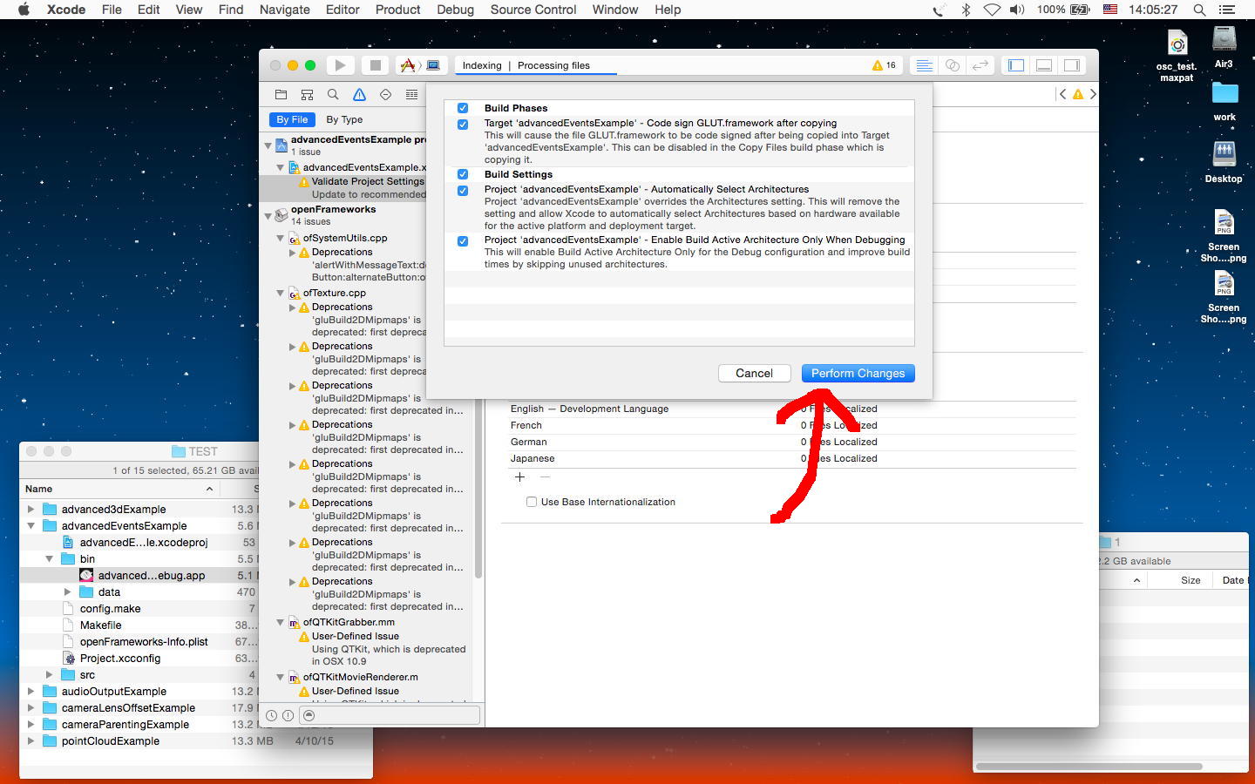The width and height of the screenshot is (1255, 784).
Task: Filter issues by recent files clock icon
Action: 272,715
